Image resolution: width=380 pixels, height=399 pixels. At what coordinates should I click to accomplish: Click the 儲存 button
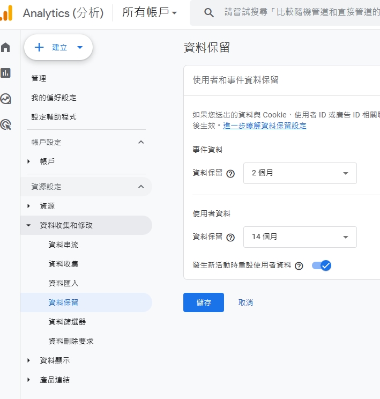pos(203,302)
